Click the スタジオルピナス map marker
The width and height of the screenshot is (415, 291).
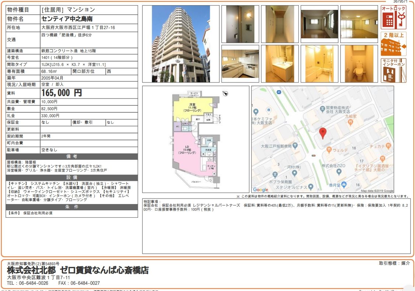311,187
